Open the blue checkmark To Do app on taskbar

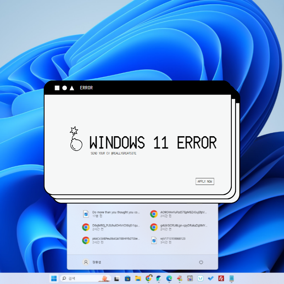pyautogui.click(x=210, y=278)
